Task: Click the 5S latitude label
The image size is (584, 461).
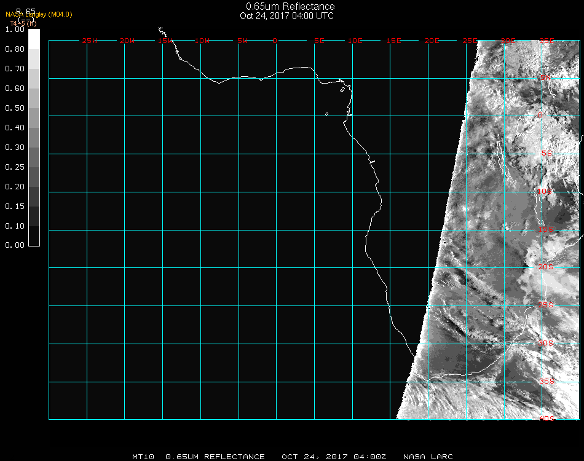Action: pyautogui.click(x=547, y=154)
